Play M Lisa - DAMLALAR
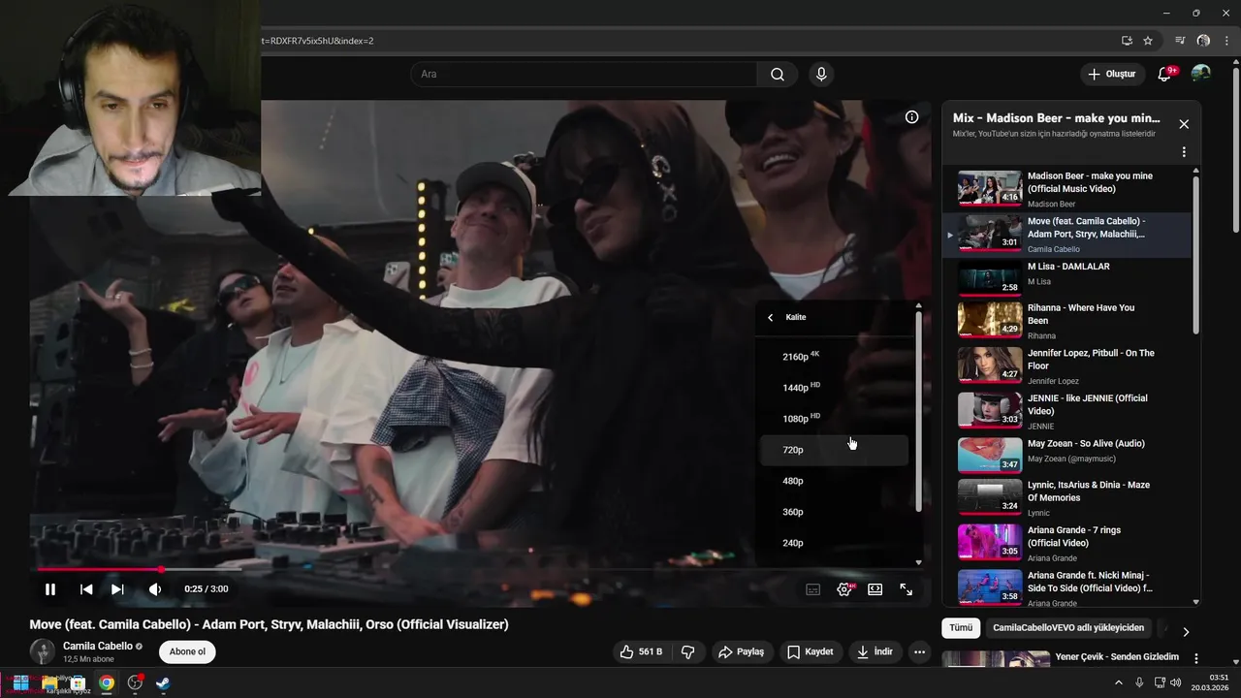The image size is (1241, 698). tap(1066, 276)
